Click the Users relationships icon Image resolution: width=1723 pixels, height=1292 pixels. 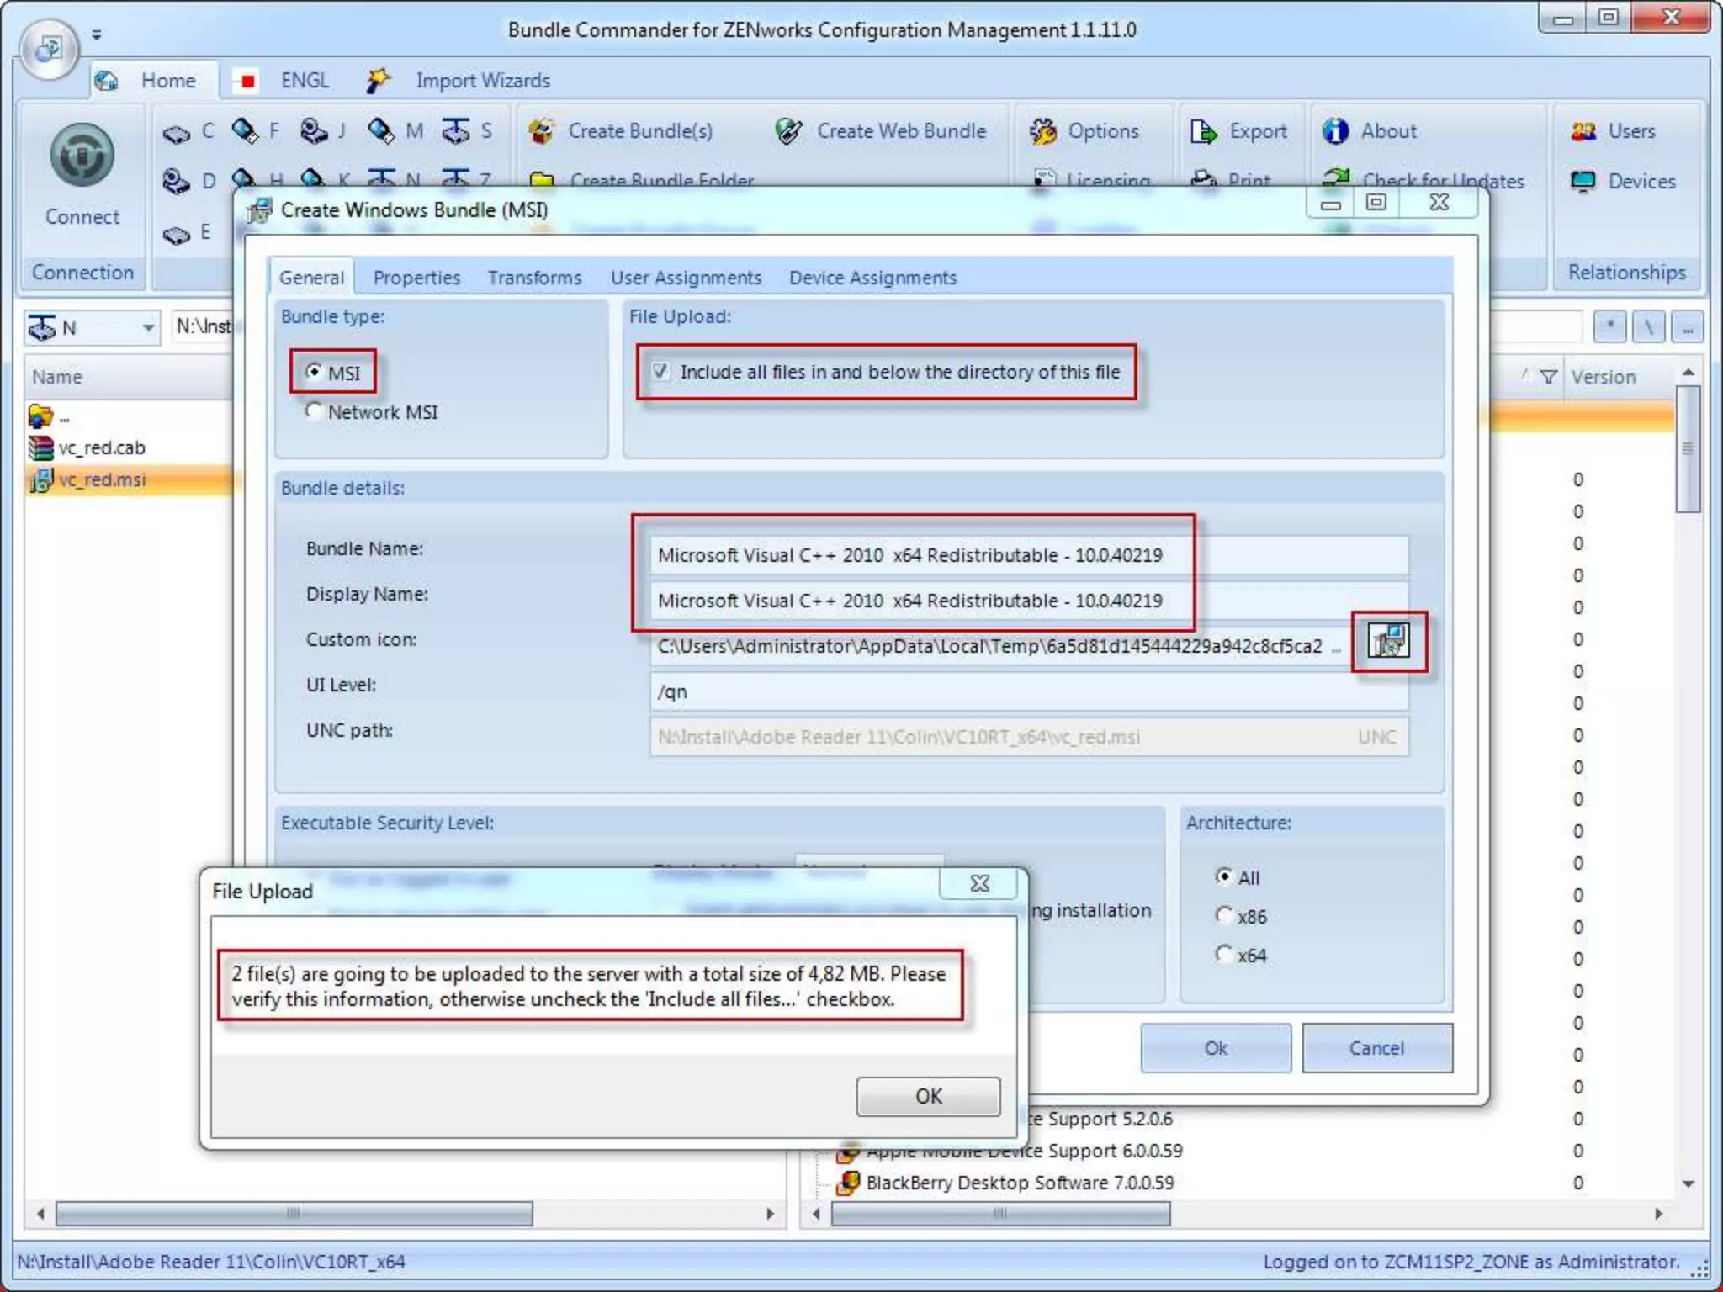coord(1583,131)
